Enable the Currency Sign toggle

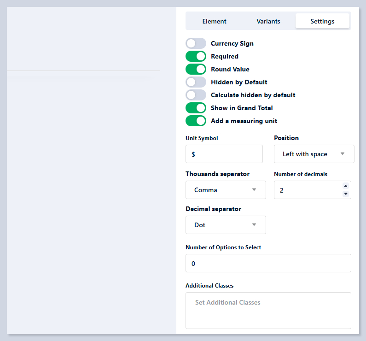196,43
